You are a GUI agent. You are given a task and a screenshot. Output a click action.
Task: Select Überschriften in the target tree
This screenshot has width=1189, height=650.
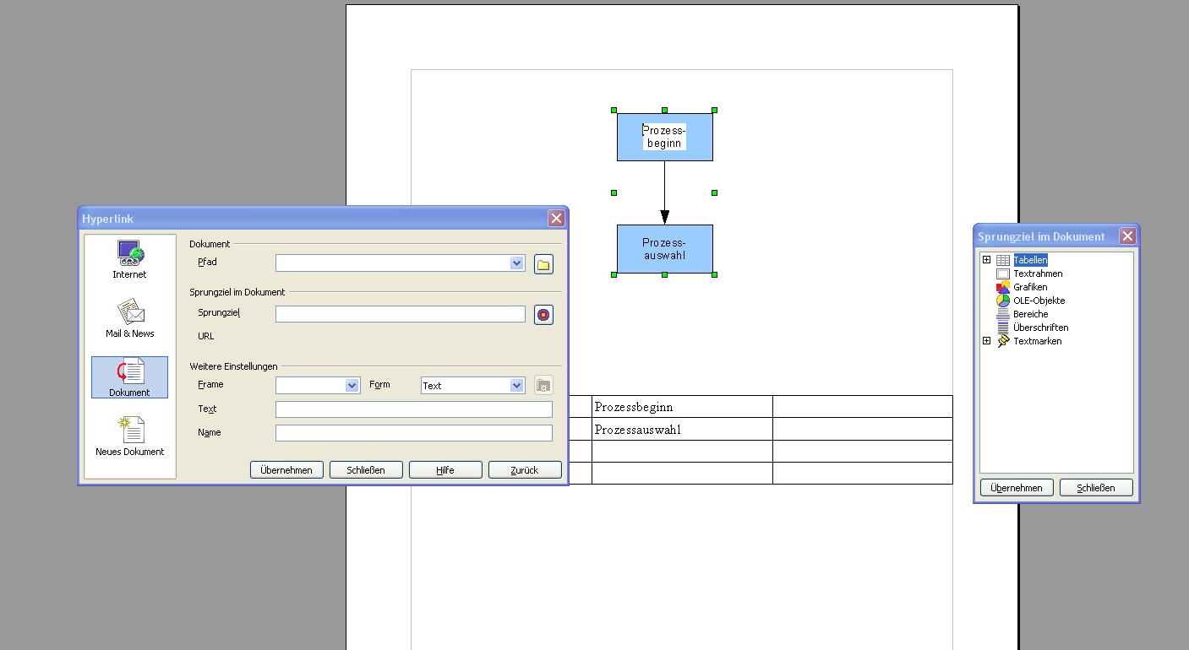coord(1040,328)
